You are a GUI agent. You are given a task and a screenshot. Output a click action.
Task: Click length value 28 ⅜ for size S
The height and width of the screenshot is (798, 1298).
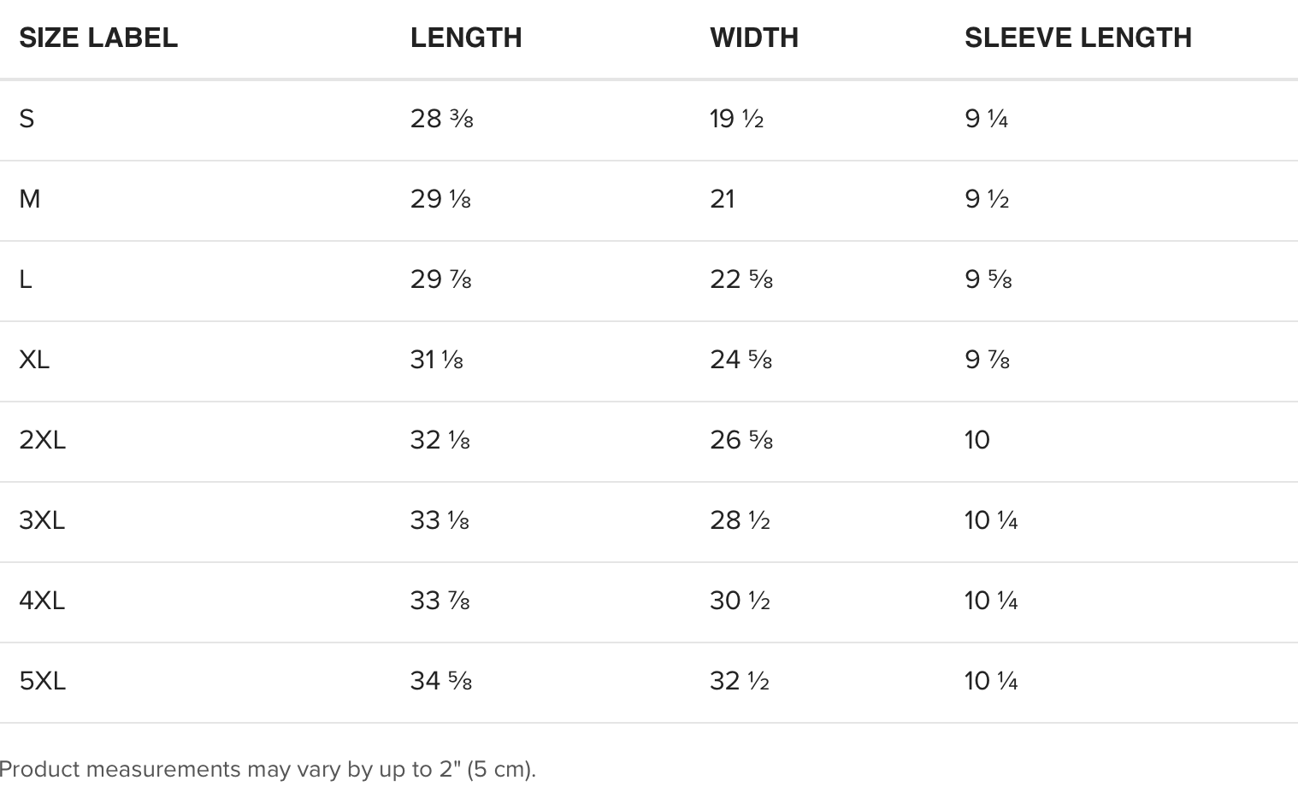(441, 119)
